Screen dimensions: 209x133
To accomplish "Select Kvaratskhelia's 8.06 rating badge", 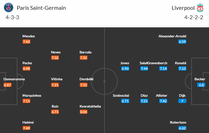I will point(84,112).
